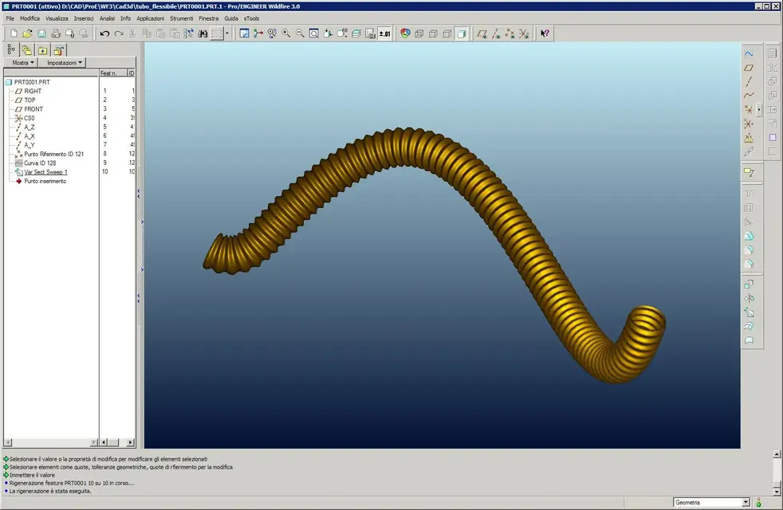
Task: Select the datum curve tool
Action: 749,96
